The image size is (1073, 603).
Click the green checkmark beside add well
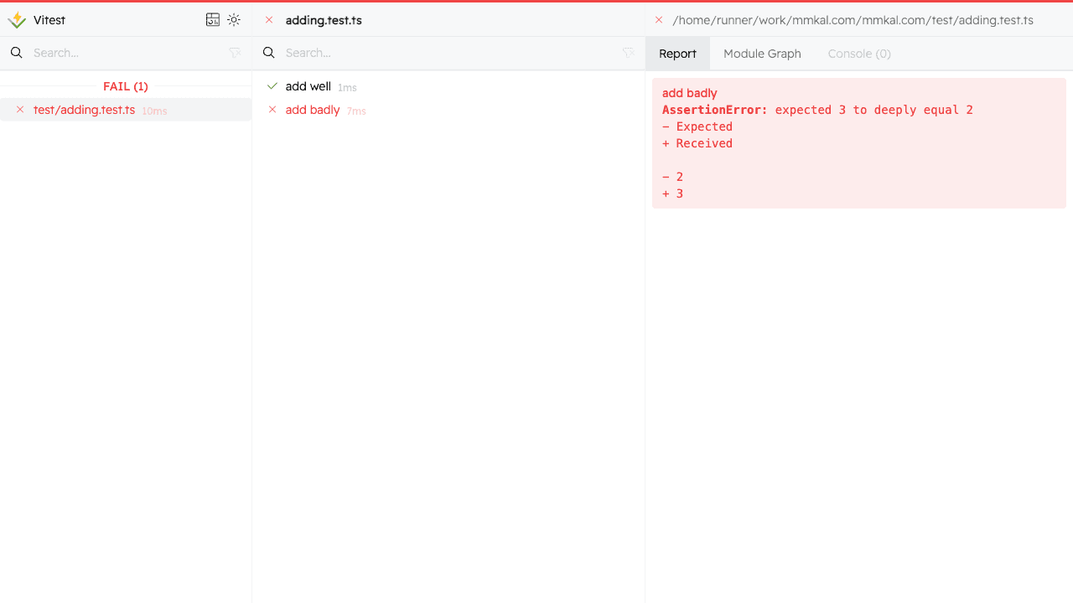[x=272, y=86]
